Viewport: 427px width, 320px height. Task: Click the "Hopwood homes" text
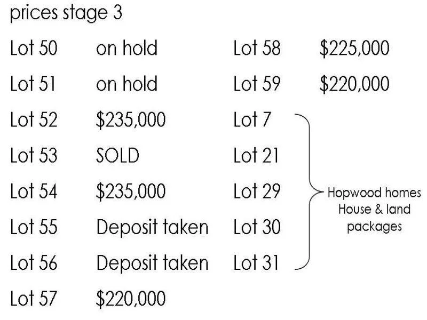[374, 193]
